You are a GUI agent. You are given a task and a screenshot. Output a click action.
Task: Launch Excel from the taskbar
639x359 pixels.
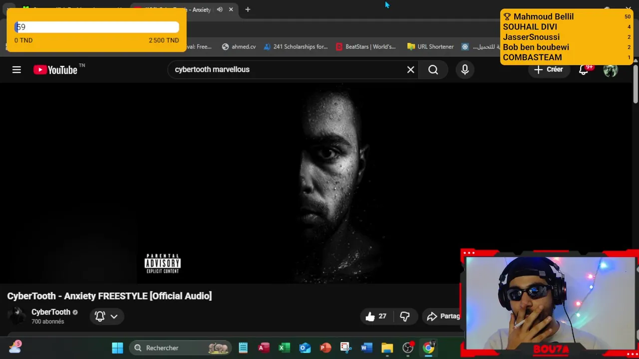pyautogui.click(x=284, y=348)
